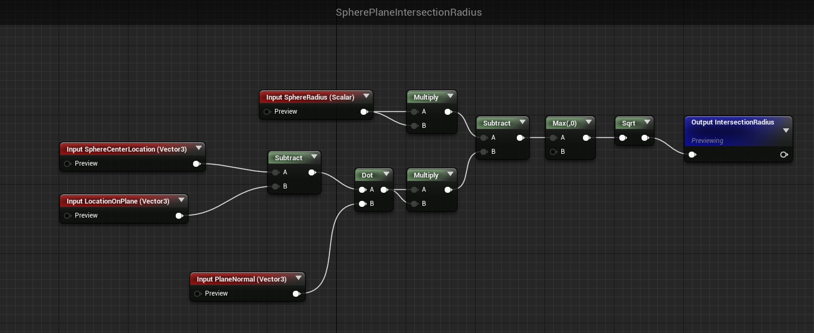Click the Preview input pin on SphereRadius node
The height and width of the screenshot is (333, 814).
(267, 112)
